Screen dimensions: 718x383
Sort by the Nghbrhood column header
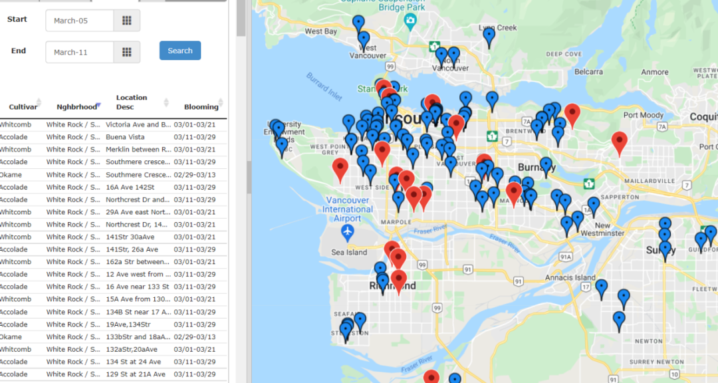tap(77, 107)
